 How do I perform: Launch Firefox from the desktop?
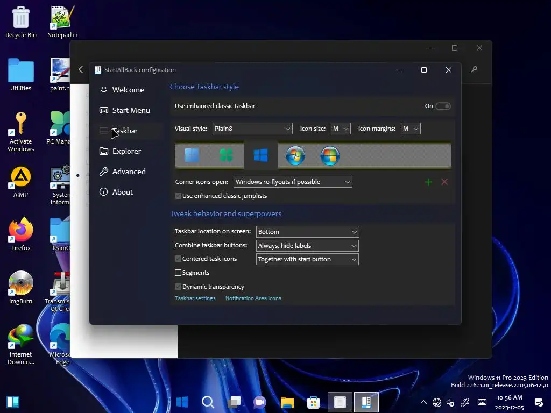tap(21, 234)
